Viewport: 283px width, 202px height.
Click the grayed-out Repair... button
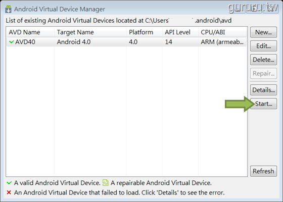[263, 73]
